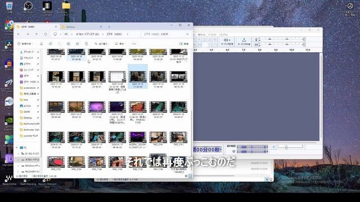Viewport: 360px width, 202px height.
Task: Click PC in the address bar breadcrumb
Action: pyautogui.click(x=66, y=34)
